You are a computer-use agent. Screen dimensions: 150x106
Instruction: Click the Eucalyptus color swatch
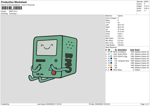[111, 52]
